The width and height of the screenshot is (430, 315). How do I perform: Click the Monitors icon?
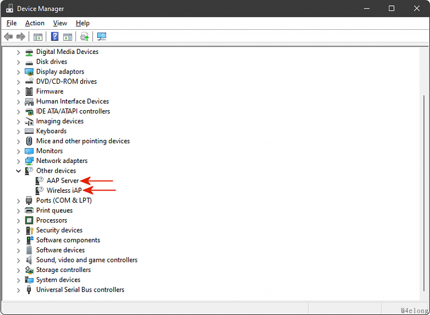[29, 151]
